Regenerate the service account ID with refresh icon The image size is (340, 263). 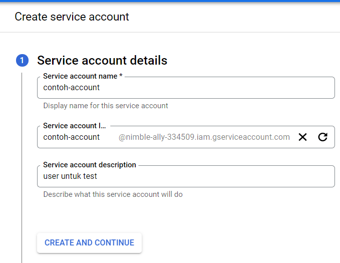click(322, 137)
